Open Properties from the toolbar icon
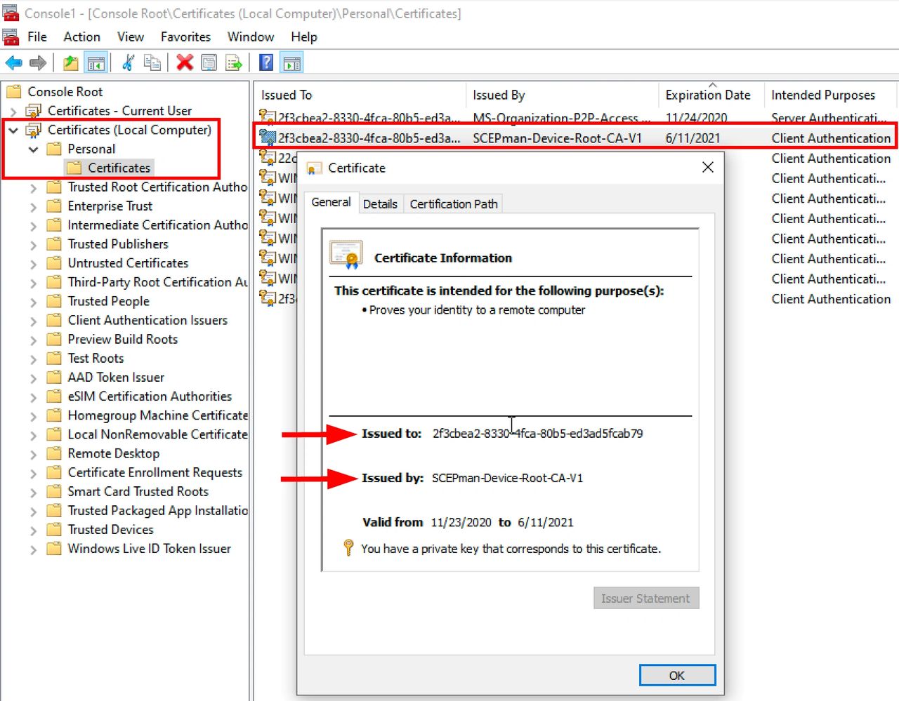899x701 pixels. tap(209, 63)
